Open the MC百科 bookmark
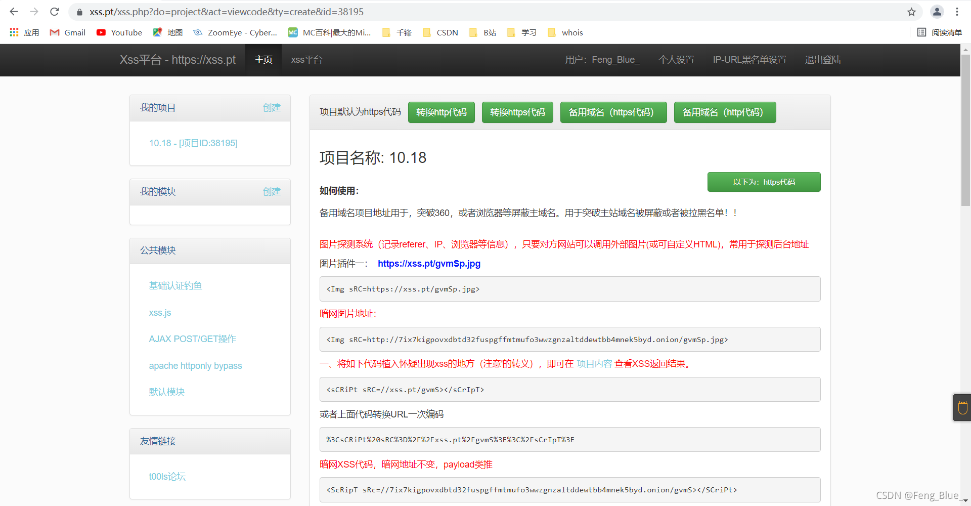 (330, 32)
